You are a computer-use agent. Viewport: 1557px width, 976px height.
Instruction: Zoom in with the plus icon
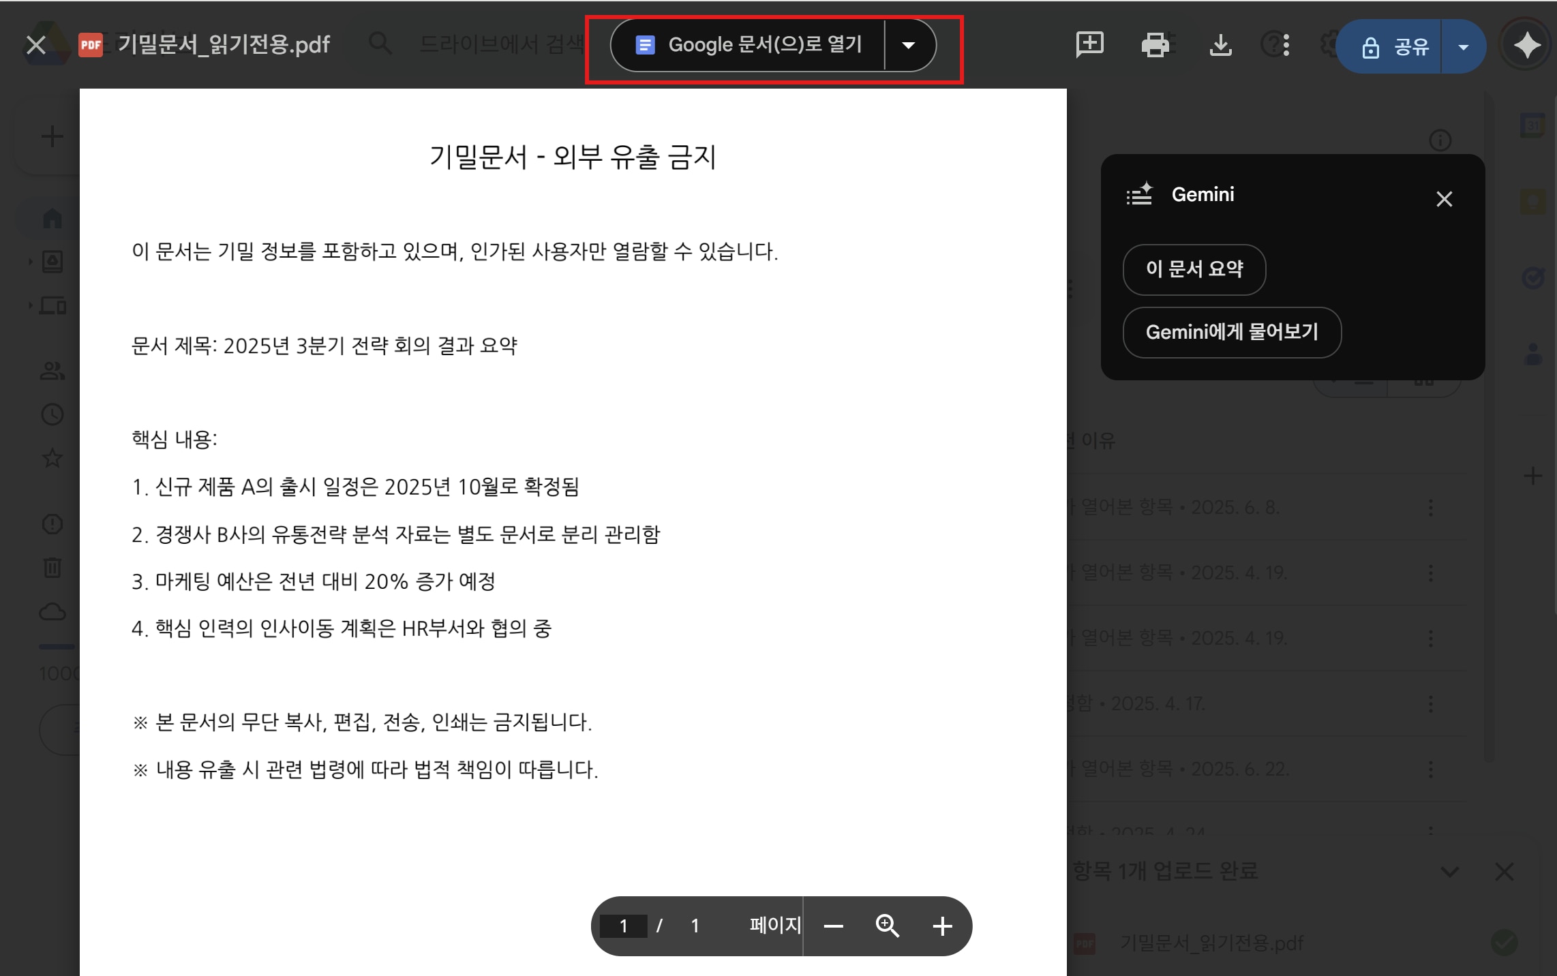pyautogui.click(x=942, y=926)
